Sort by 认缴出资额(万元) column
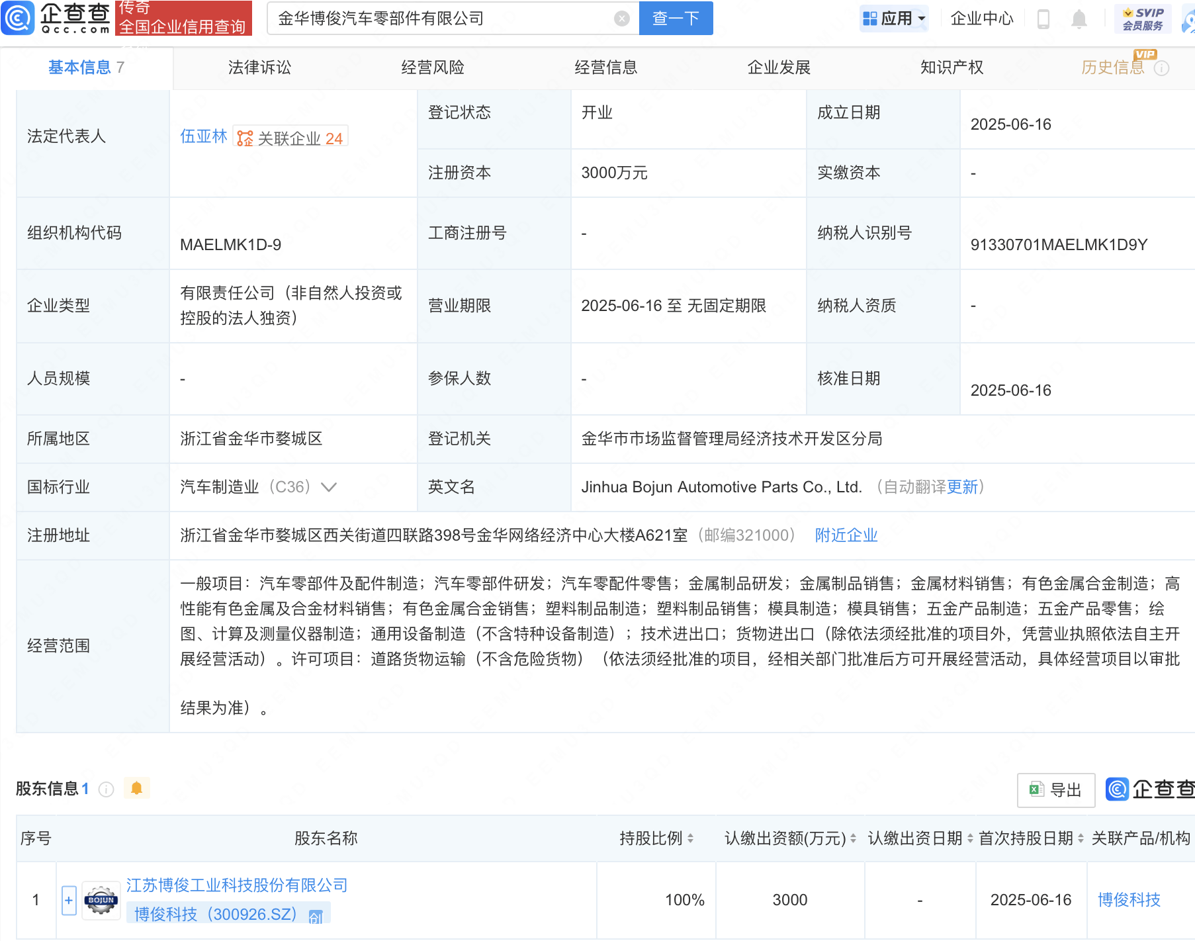 pos(853,838)
